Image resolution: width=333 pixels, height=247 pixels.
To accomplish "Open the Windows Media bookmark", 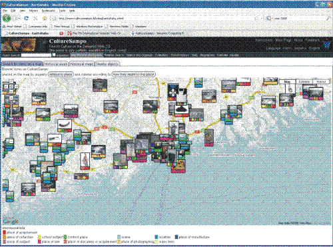I will tap(117, 27).
